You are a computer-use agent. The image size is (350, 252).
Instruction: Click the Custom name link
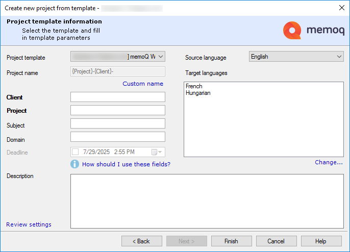(143, 84)
